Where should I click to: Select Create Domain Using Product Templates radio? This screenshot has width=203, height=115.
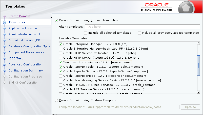[x=56, y=20]
